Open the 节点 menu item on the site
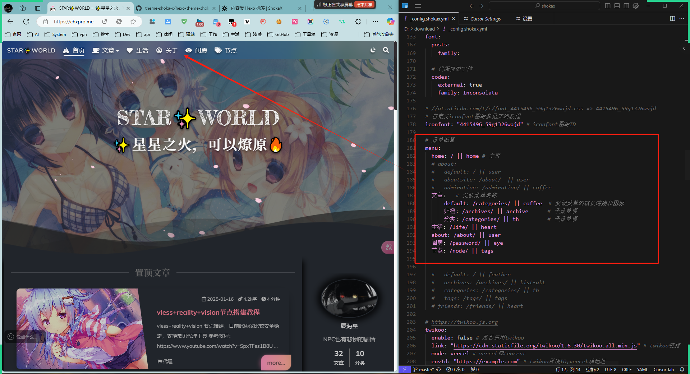 pyautogui.click(x=226, y=50)
